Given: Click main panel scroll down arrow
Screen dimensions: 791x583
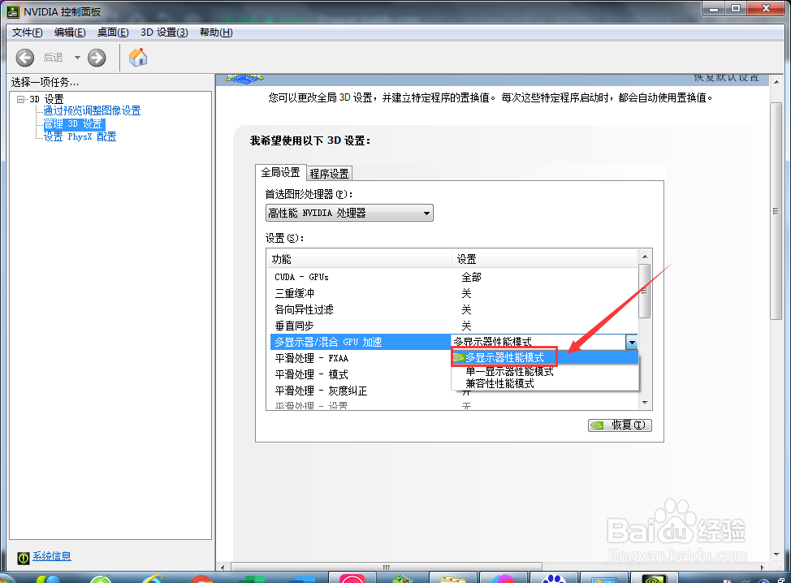Looking at the screenshot, I should pos(776,555).
